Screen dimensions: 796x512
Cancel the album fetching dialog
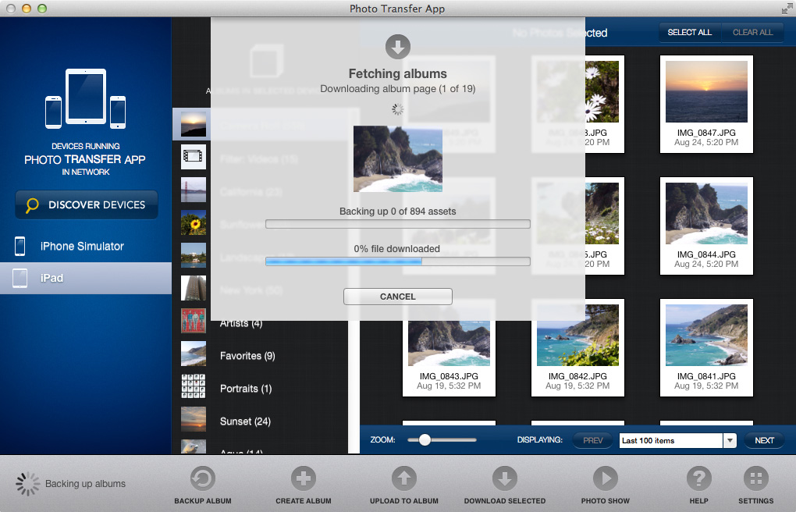(x=397, y=297)
